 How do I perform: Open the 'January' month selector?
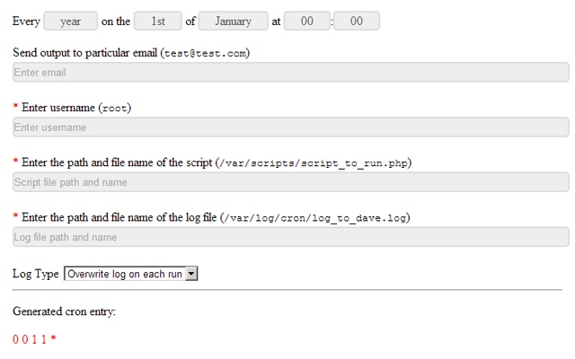234,21
